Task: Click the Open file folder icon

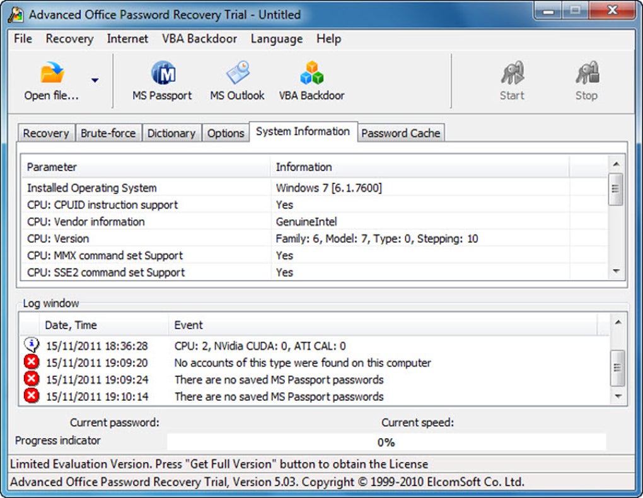Action: 52,72
